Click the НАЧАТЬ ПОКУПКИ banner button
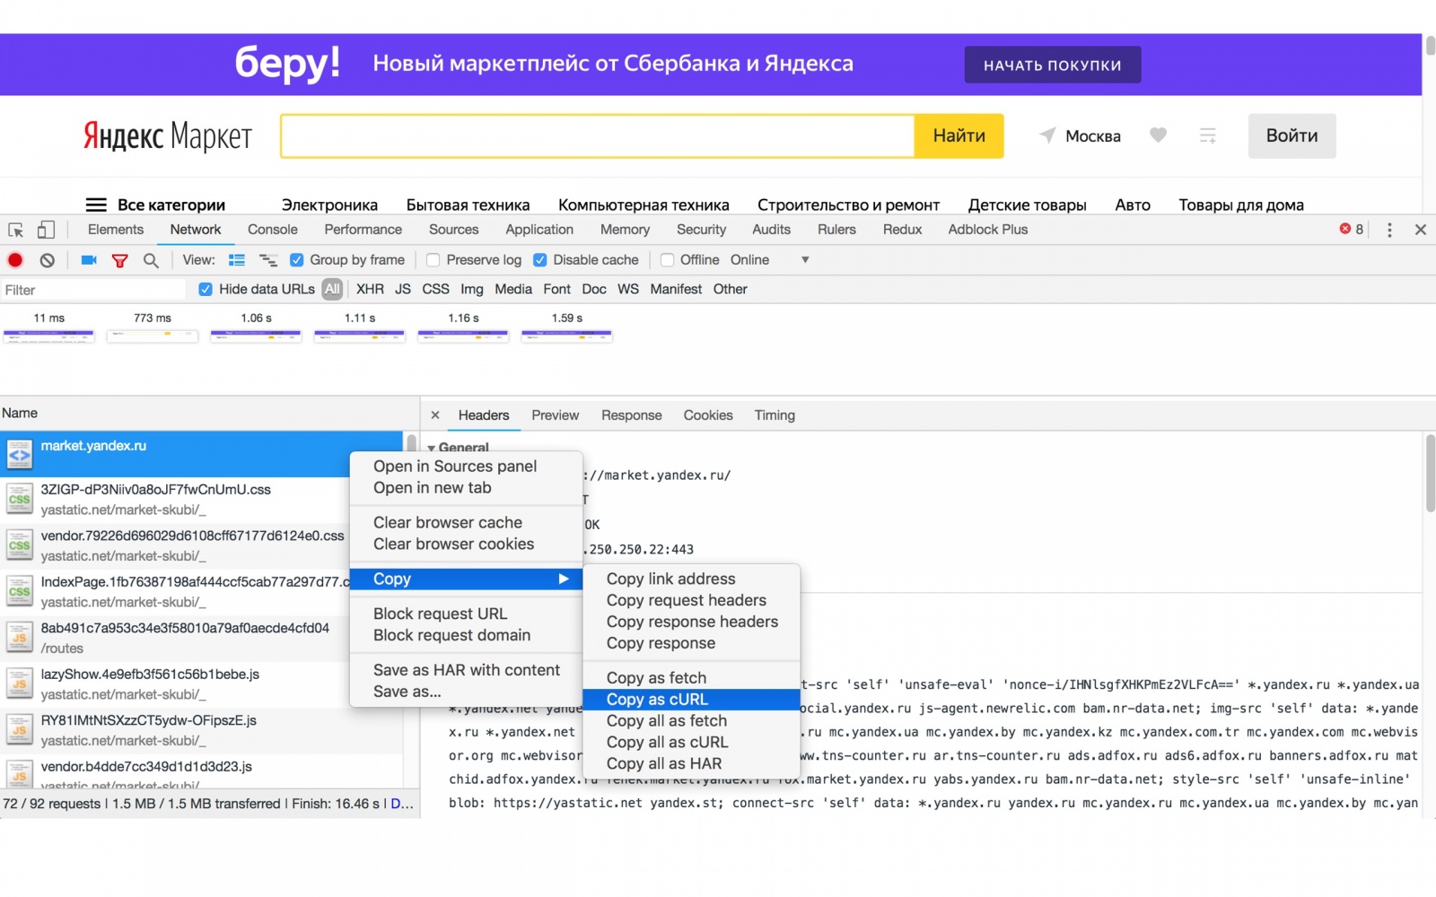 pyautogui.click(x=1053, y=65)
